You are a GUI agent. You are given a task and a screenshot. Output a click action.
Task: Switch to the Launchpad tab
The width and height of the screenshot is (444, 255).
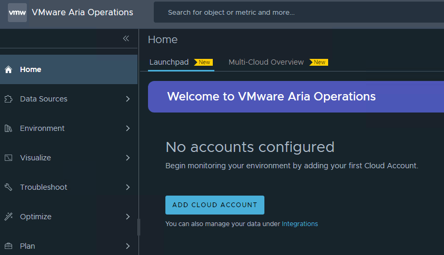click(169, 62)
